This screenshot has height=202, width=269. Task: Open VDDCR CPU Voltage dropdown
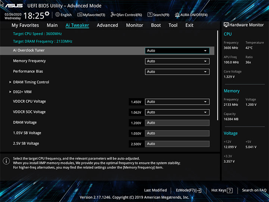coord(177,102)
